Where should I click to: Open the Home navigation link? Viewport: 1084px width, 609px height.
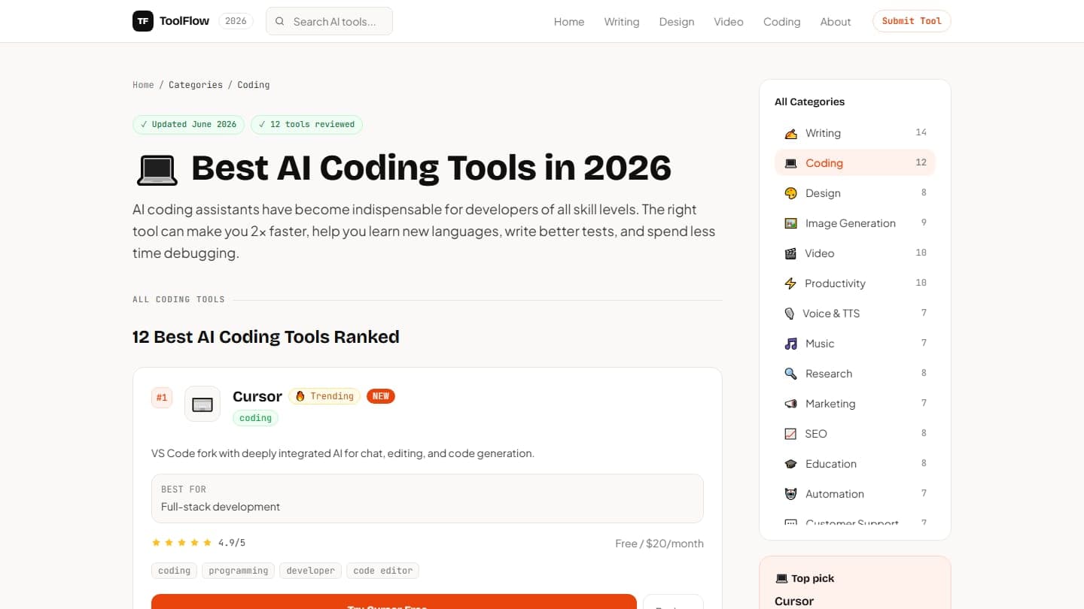pyautogui.click(x=569, y=22)
